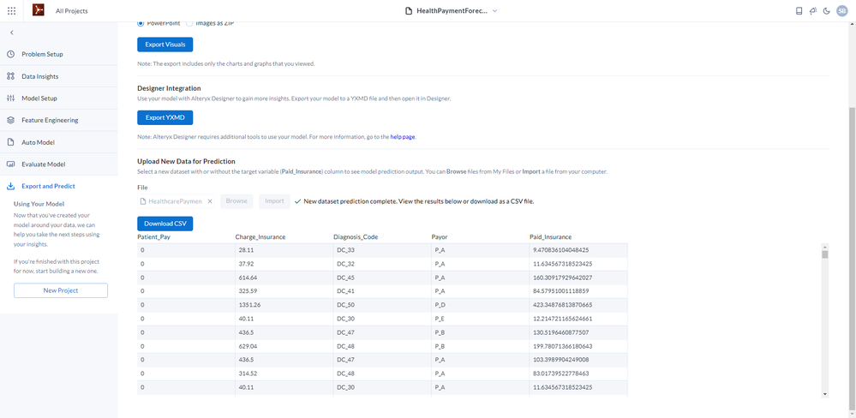Select the Diagnosis_Code cell DC_33
The height and width of the screenshot is (418, 856).
pyautogui.click(x=382, y=250)
